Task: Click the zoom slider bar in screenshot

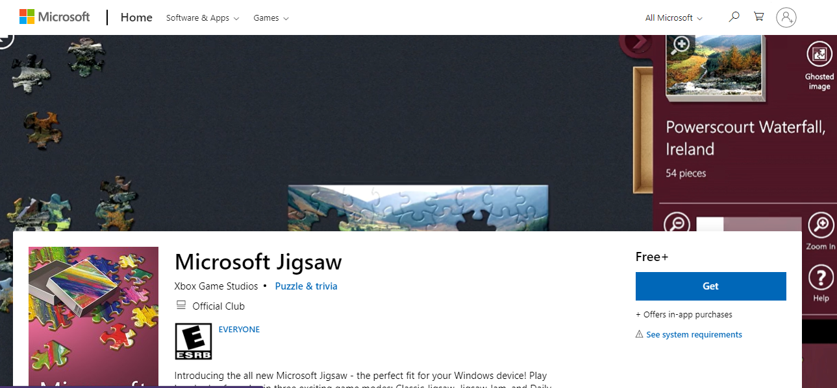Action: pos(749,224)
